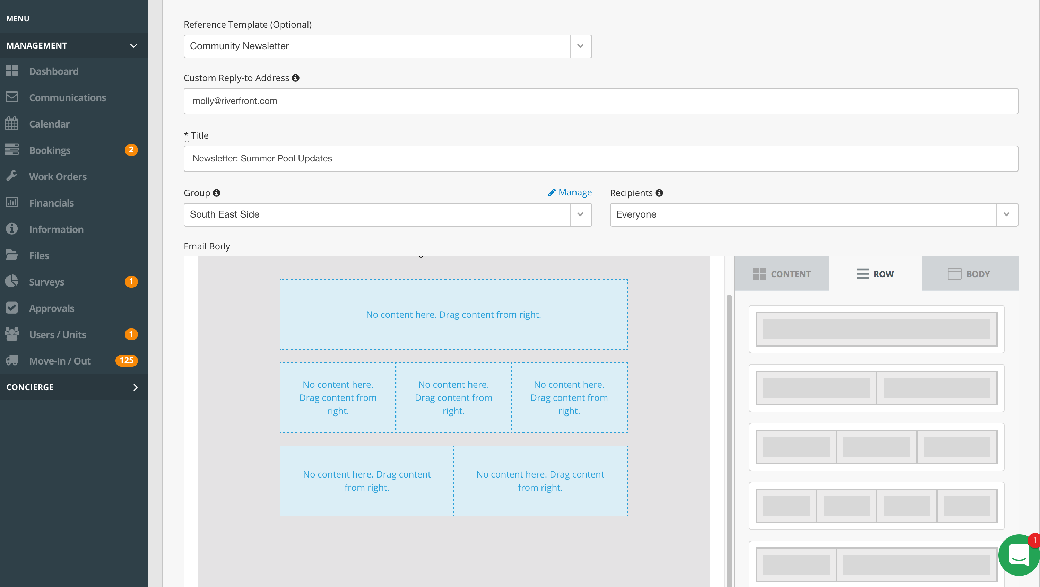Select the three-column row layout
Screen dimensions: 1040x587
(x=876, y=447)
